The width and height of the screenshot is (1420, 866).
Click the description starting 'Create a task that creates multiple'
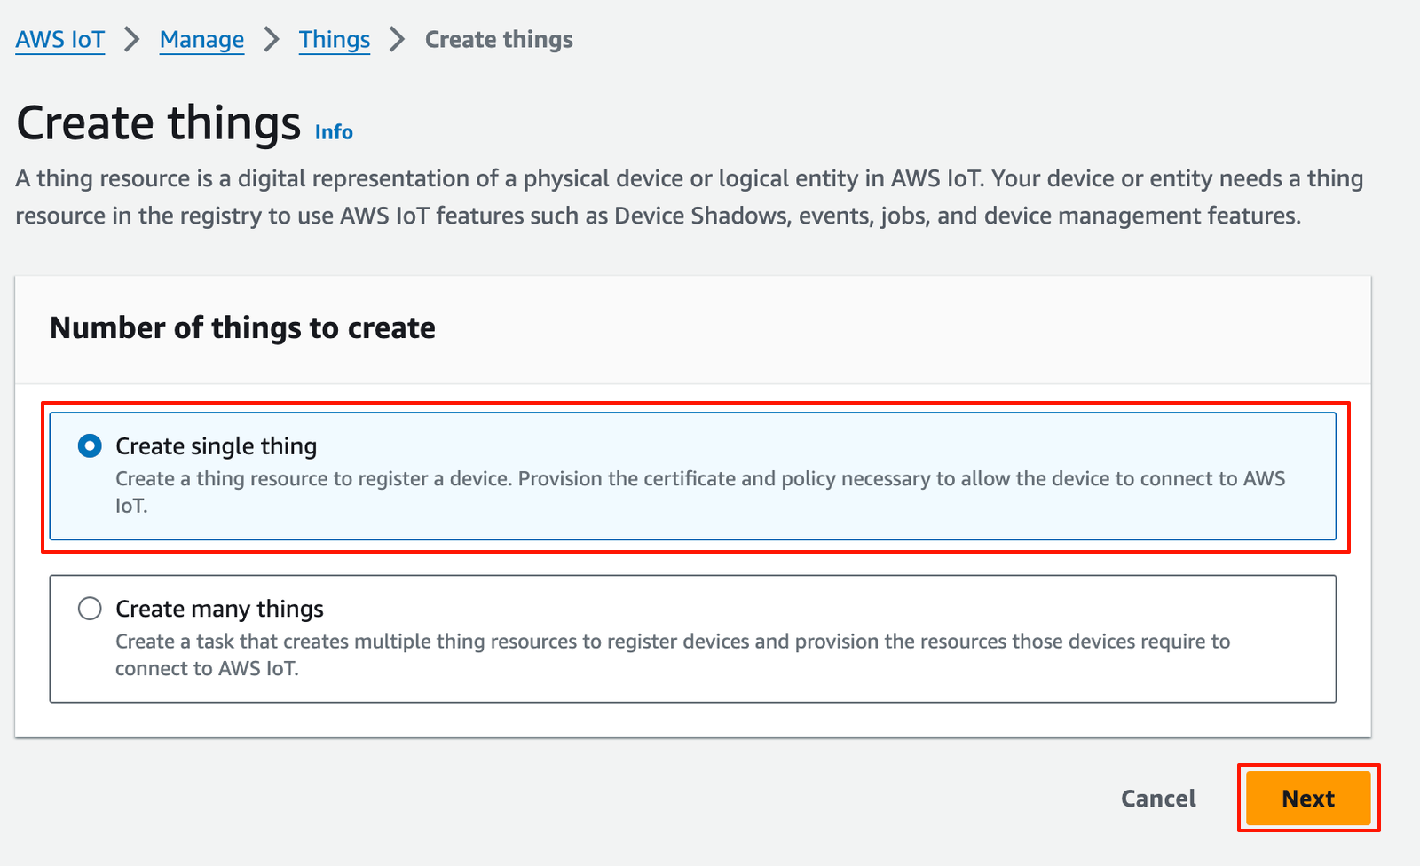[x=673, y=655]
